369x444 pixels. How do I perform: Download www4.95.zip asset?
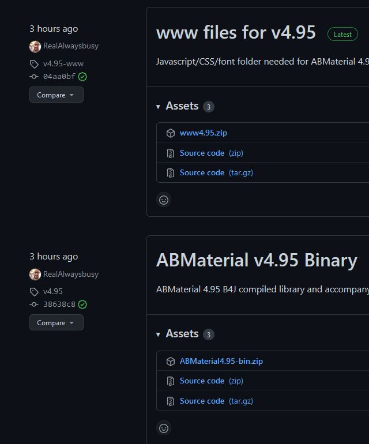point(204,133)
